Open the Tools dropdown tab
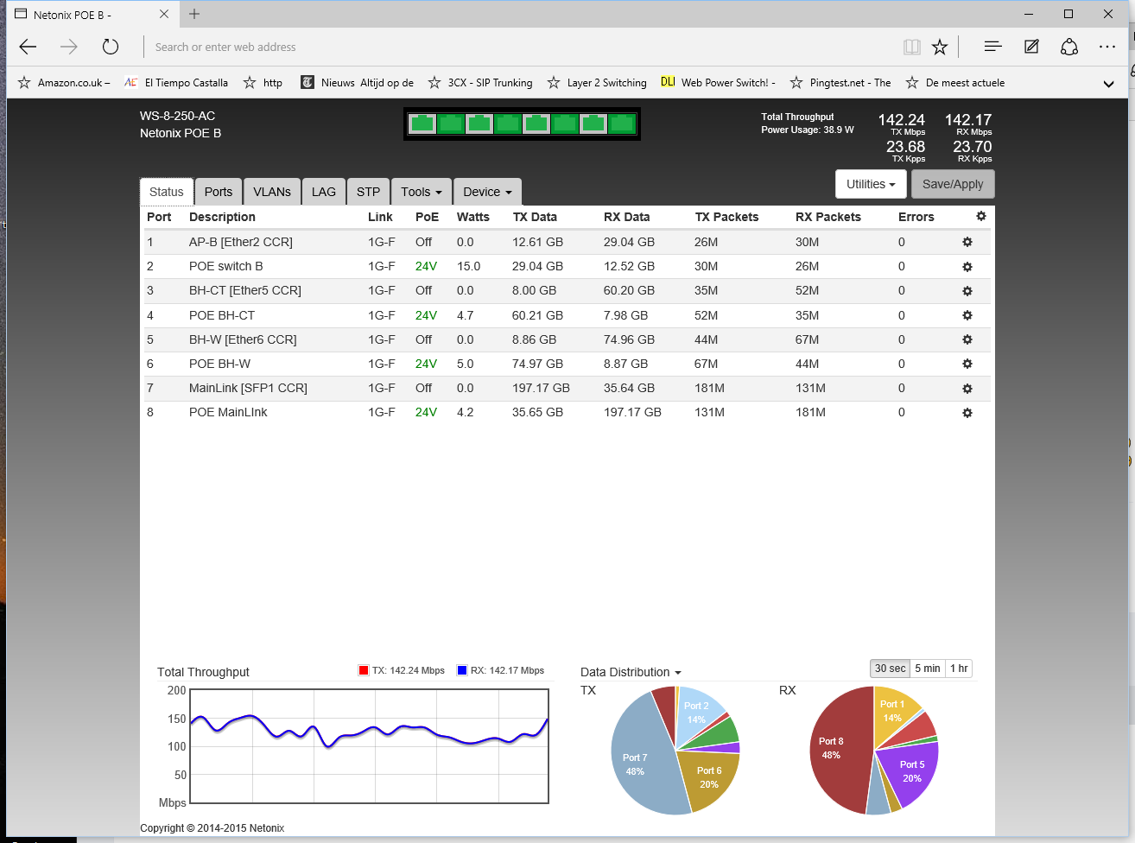This screenshot has width=1135, height=843. (422, 192)
